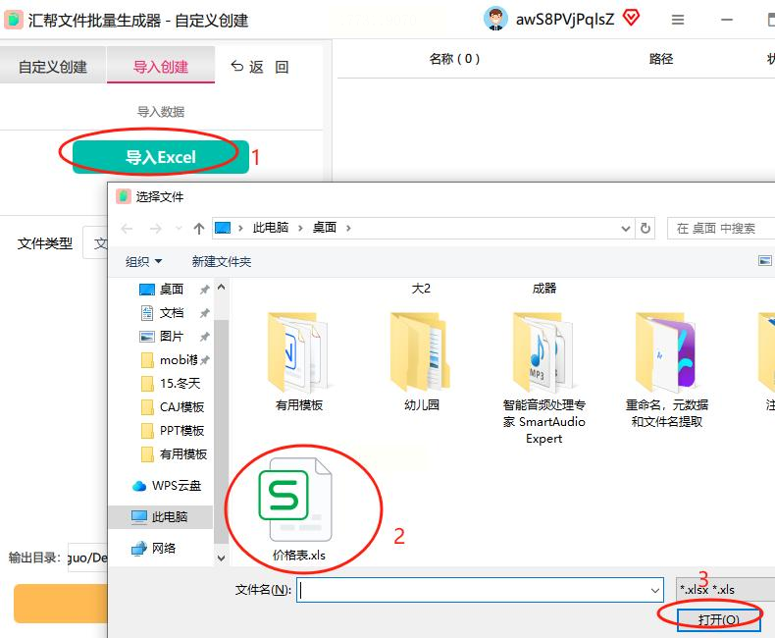775x638 pixels.
Task: Click the 路径 column header
Action: tap(661, 59)
